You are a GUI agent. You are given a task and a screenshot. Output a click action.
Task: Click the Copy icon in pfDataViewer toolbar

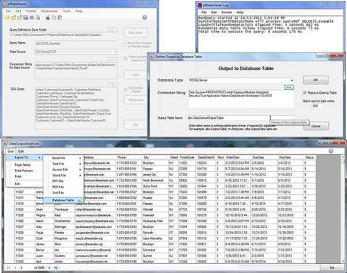54,17
